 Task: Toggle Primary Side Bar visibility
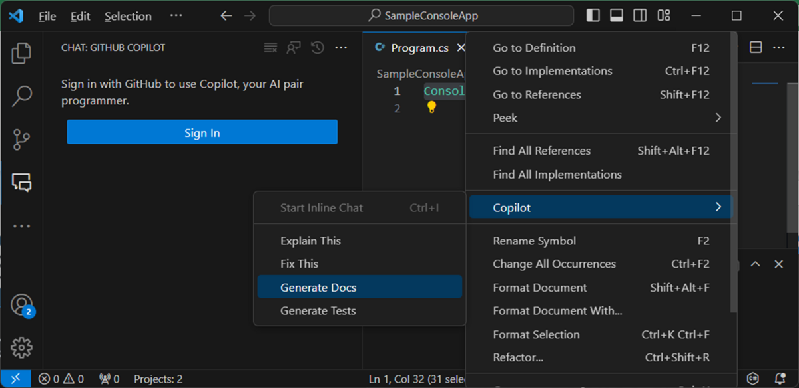(x=593, y=15)
